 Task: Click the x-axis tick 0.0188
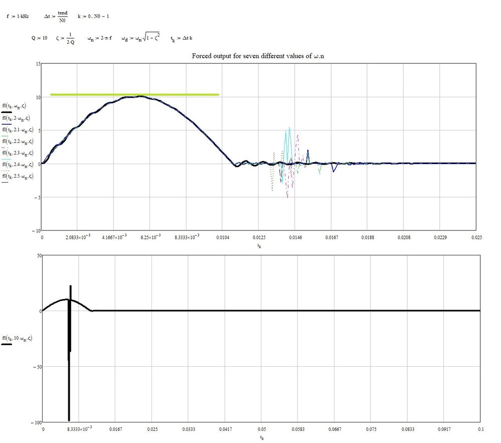[x=368, y=237]
